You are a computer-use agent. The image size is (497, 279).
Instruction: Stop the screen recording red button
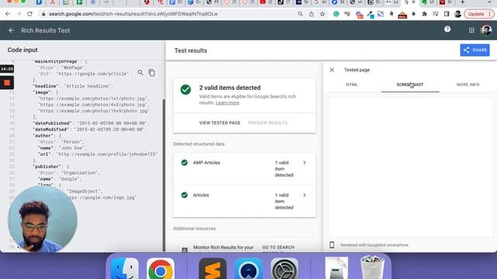click(7, 83)
